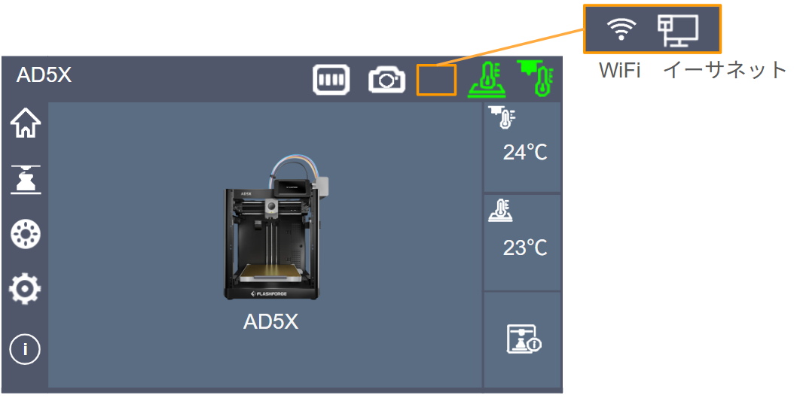Click the Ethernet icon in the callout
This screenshot has height=398, width=794.
(x=678, y=30)
